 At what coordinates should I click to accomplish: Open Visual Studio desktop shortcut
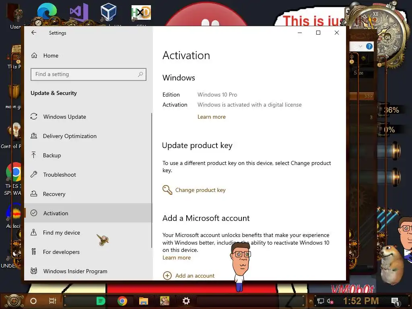point(79,12)
